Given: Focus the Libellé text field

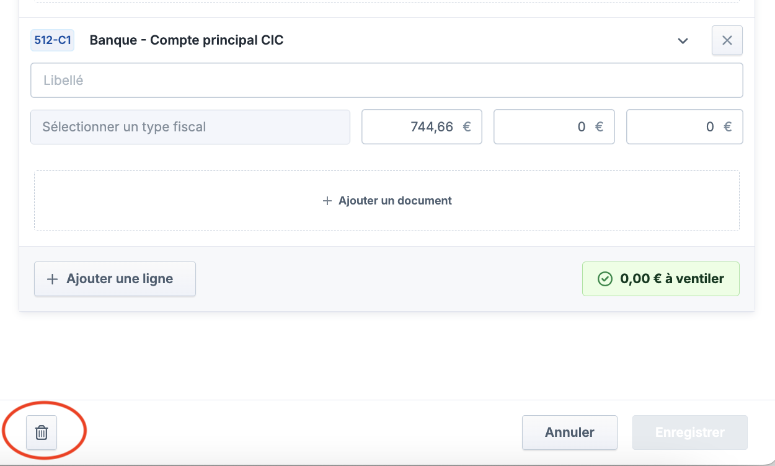Looking at the screenshot, I should click(386, 81).
